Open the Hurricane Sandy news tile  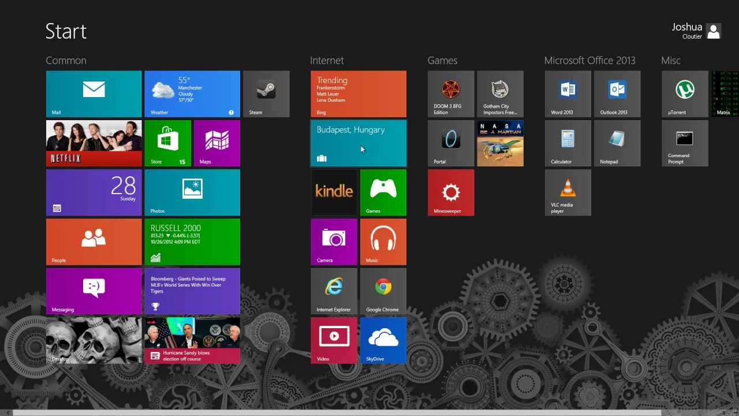point(192,340)
